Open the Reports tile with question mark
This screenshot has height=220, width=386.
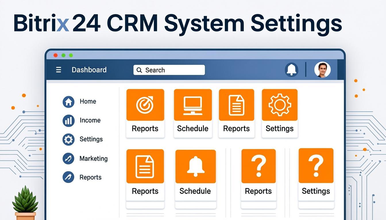(x=258, y=175)
